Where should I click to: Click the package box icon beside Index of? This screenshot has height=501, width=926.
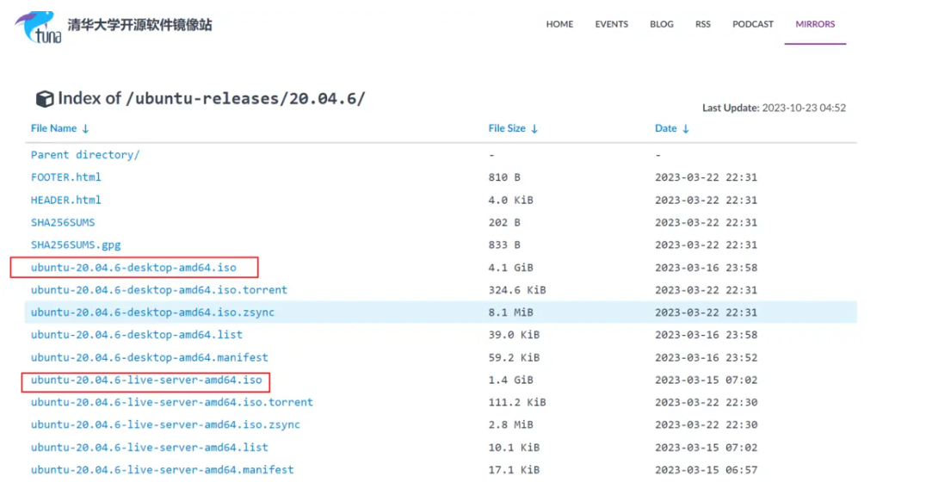click(x=44, y=99)
